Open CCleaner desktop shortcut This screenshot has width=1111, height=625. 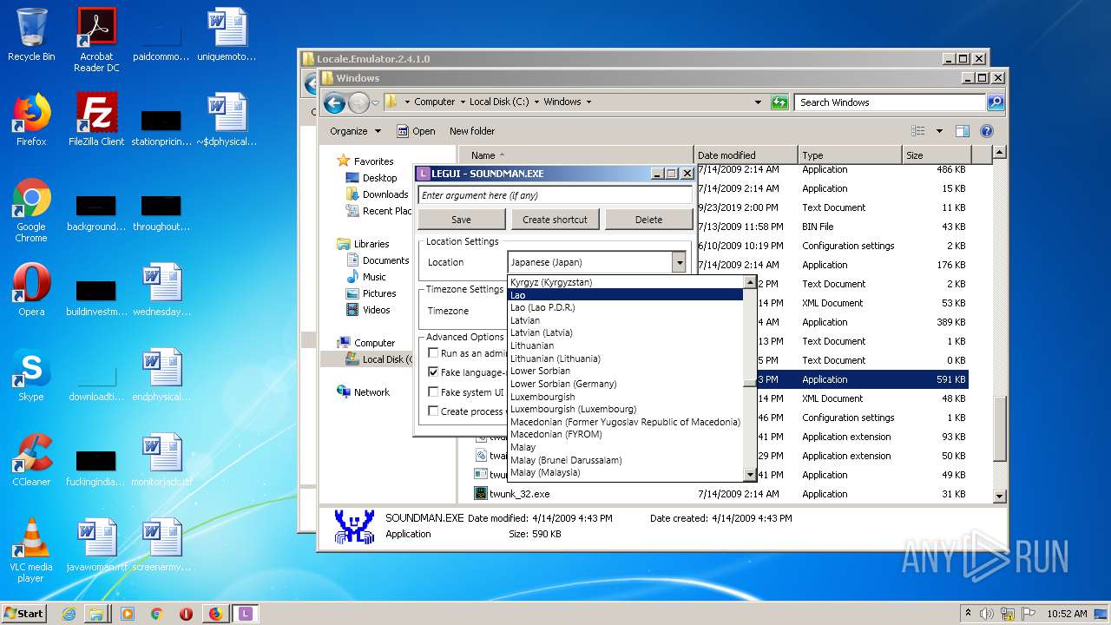31,460
